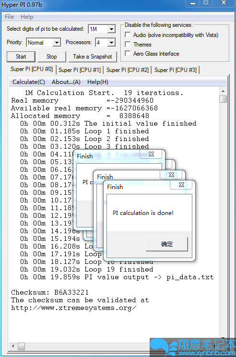Click the 'Loop 2 finished' line
This screenshot has height=357, width=236.
84,139
